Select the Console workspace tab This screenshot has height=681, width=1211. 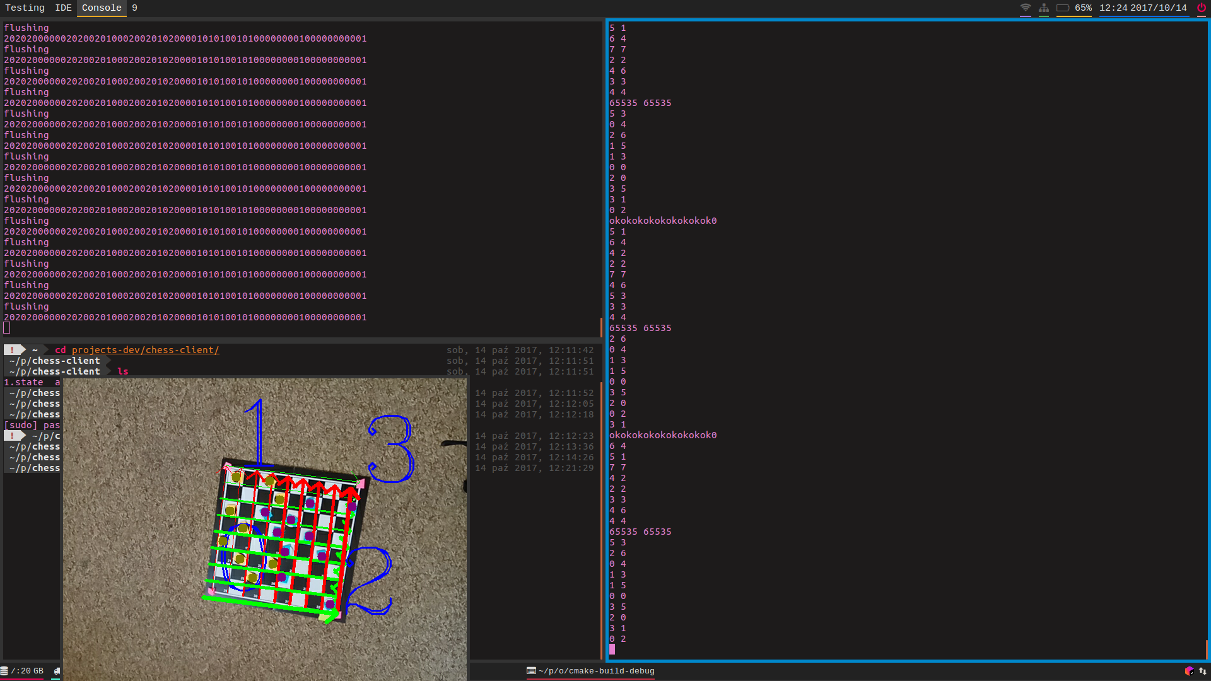(102, 8)
